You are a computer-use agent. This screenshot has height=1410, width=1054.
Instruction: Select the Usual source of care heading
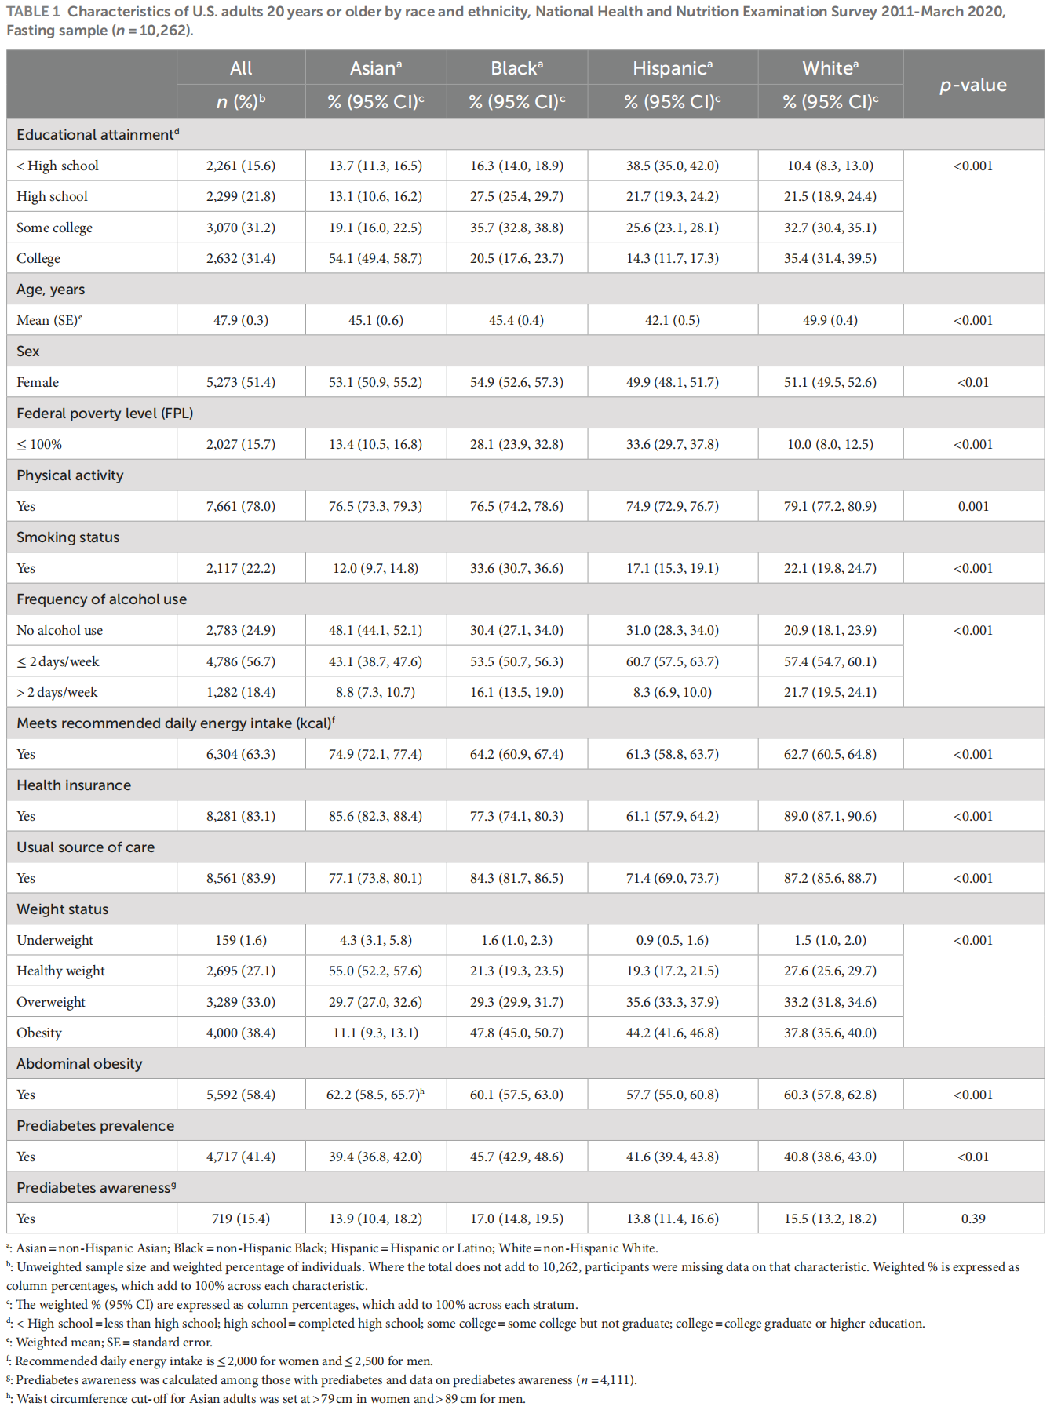[86, 847]
